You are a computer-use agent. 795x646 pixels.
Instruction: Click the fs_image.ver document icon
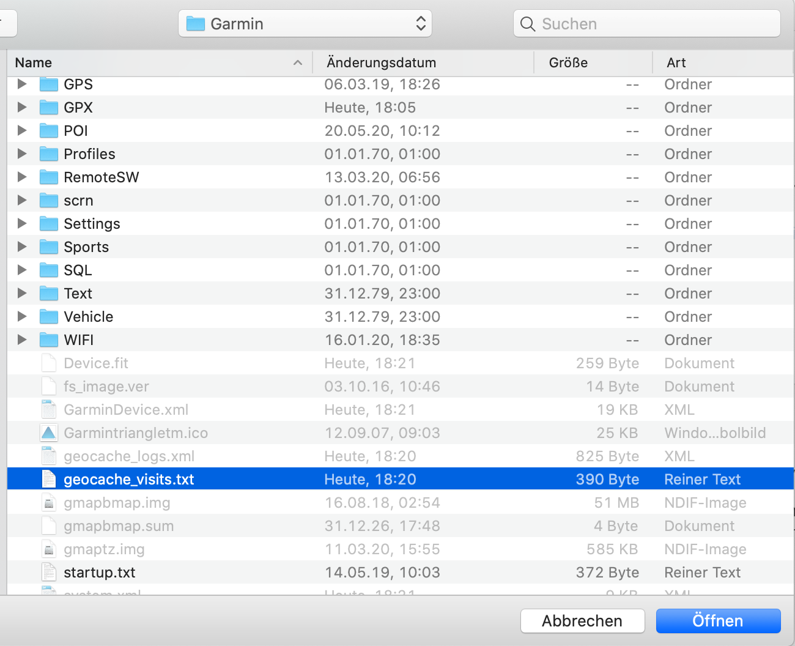click(49, 386)
